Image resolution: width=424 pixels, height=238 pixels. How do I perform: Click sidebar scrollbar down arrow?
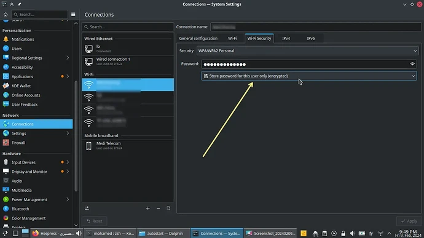(x=76, y=225)
